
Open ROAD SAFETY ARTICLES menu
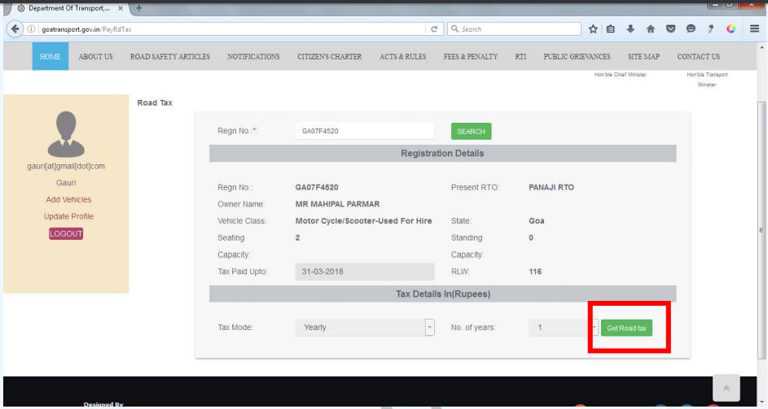pos(170,56)
